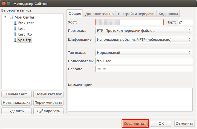Image resolution: width=197 pixels, height=129 pixels.
Task: Open the Протокол dropdown
Action: click(x=144, y=31)
